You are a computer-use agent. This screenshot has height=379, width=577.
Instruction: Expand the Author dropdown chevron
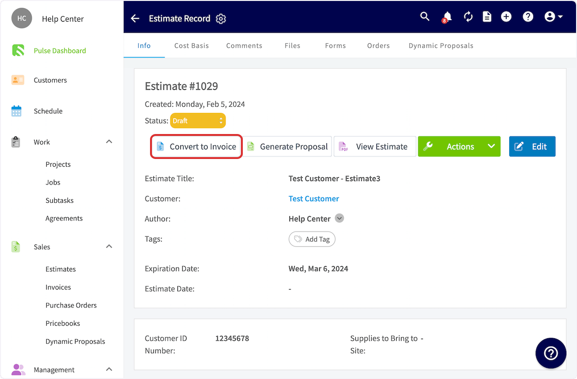coord(339,219)
